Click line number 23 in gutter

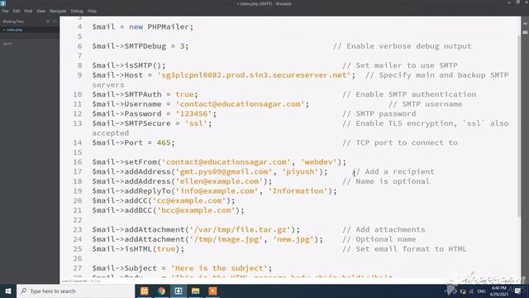(78, 229)
